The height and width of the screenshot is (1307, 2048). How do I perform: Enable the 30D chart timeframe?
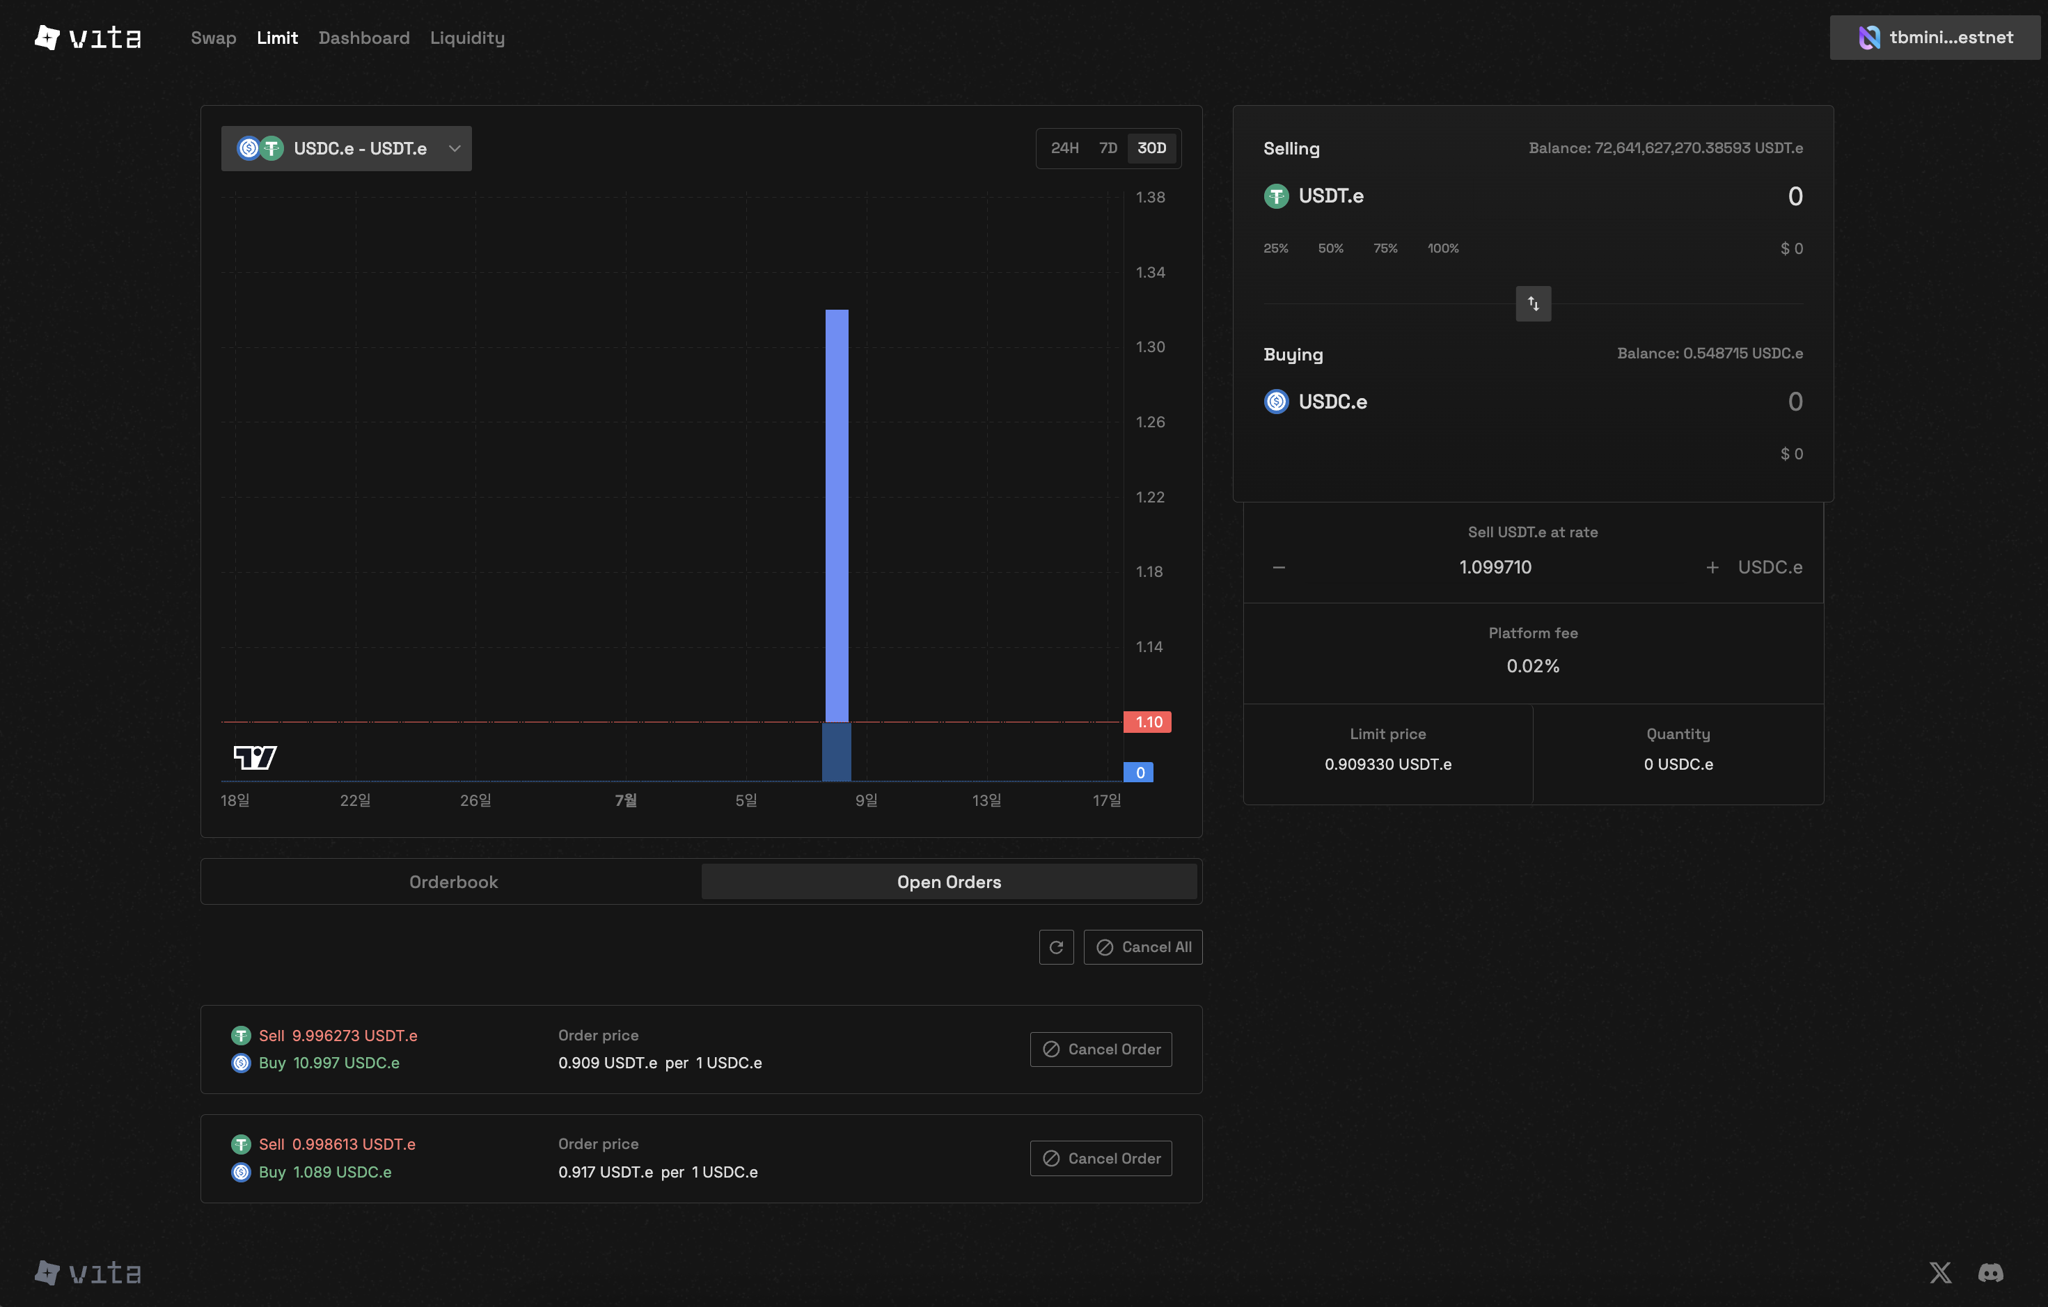[1151, 147]
